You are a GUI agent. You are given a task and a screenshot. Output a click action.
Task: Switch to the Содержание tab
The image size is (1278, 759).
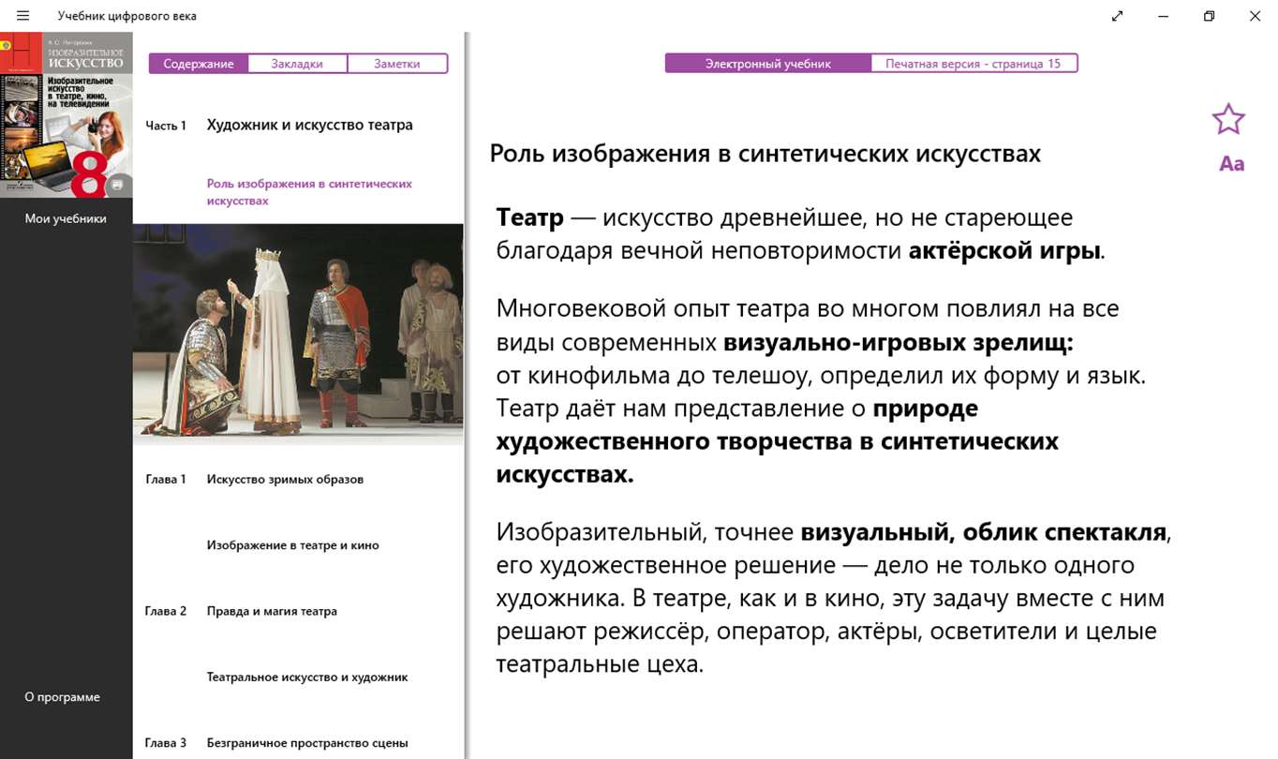tap(199, 64)
